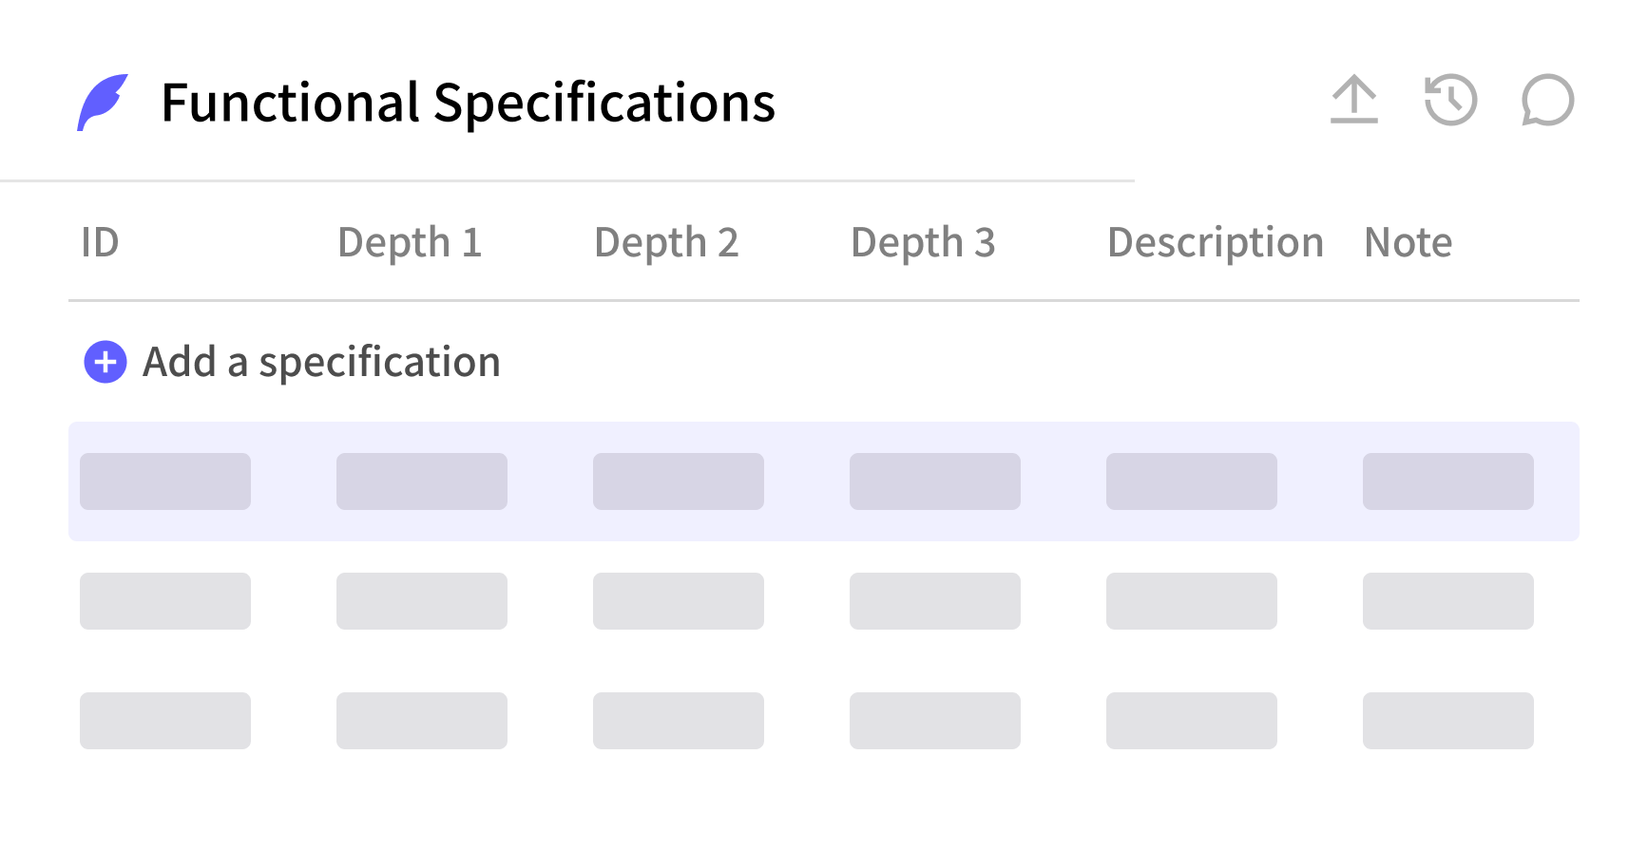The width and height of the screenshot is (1648, 849).
Task: Select the Depth 1 column header
Action: (410, 242)
